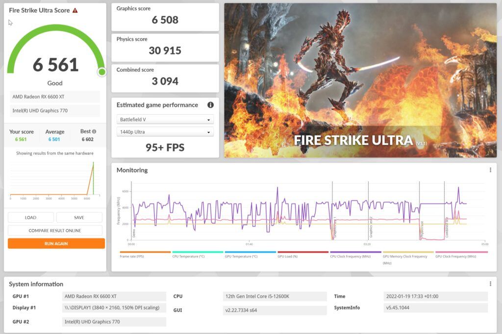This screenshot has height=334, width=502.
Task: Click the main score 6 561
Action: pos(56,65)
